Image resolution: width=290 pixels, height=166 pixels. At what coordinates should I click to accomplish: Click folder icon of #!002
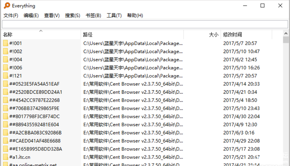click(6, 51)
